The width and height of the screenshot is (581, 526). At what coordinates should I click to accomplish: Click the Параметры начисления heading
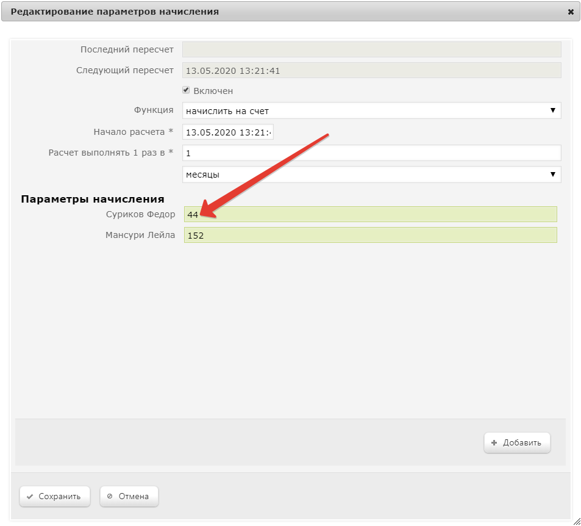[x=93, y=199]
